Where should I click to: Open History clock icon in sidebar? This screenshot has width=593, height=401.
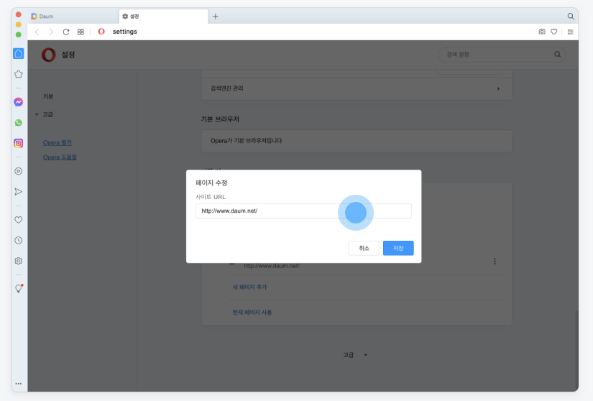pos(18,240)
